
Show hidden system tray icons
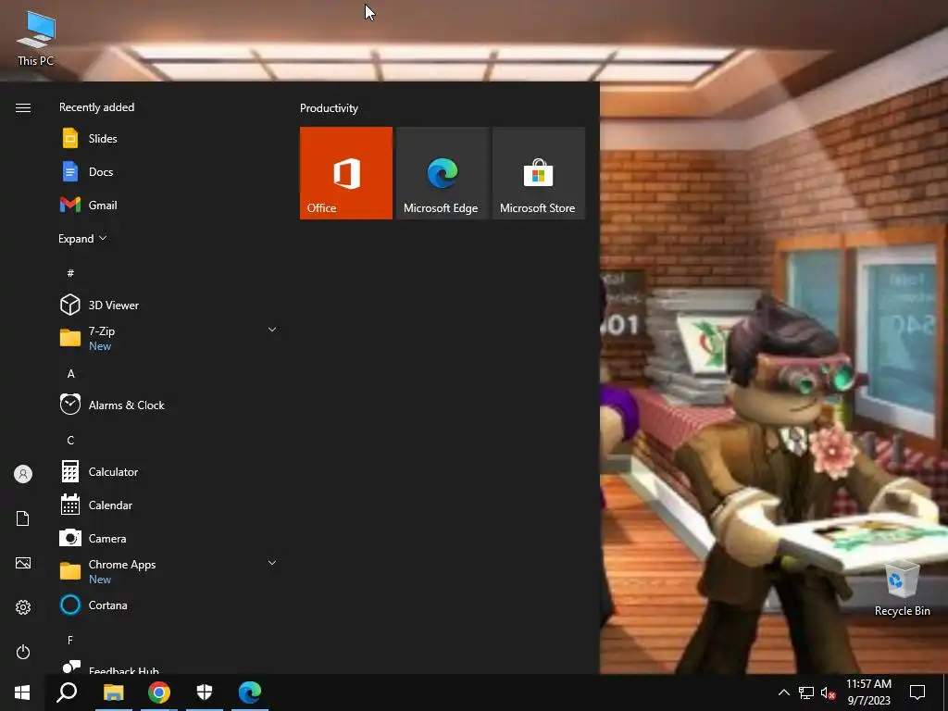(x=783, y=692)
